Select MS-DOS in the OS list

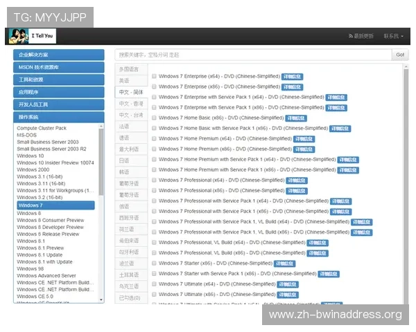27,135
